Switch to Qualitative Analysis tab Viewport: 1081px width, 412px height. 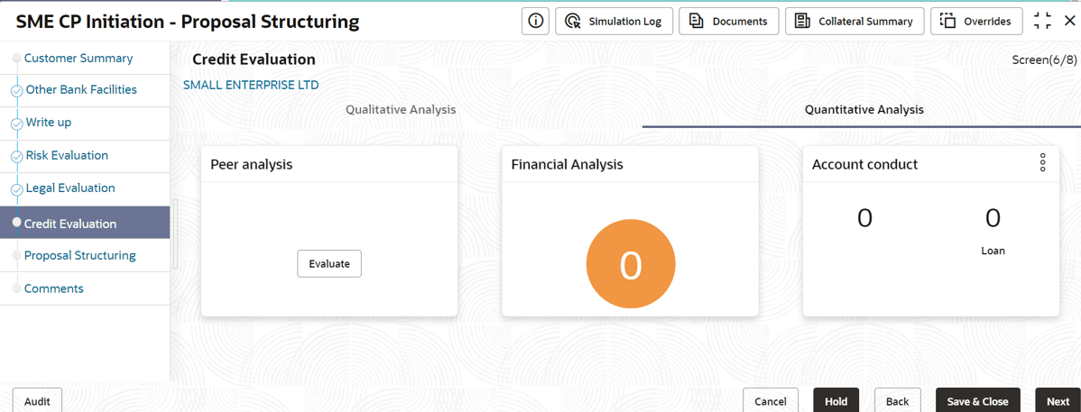pos(401,110)
